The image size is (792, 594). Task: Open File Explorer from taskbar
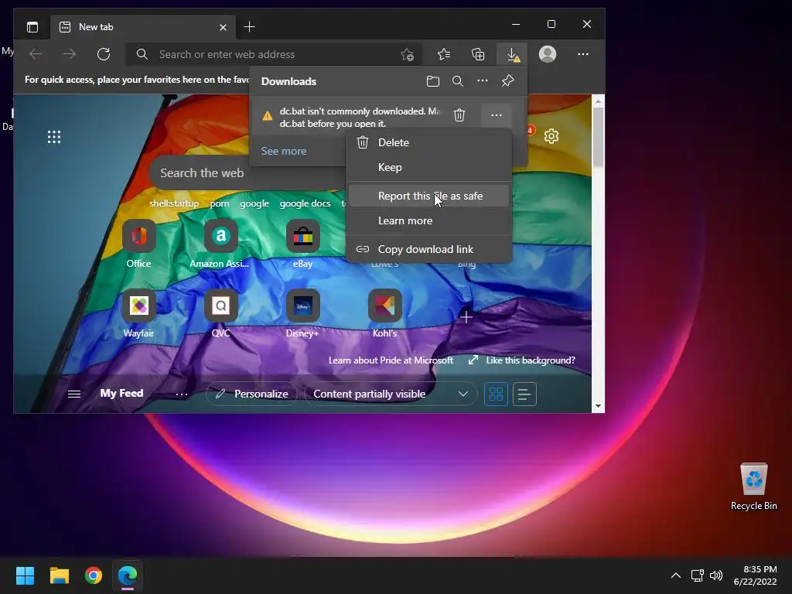[59, 575]
